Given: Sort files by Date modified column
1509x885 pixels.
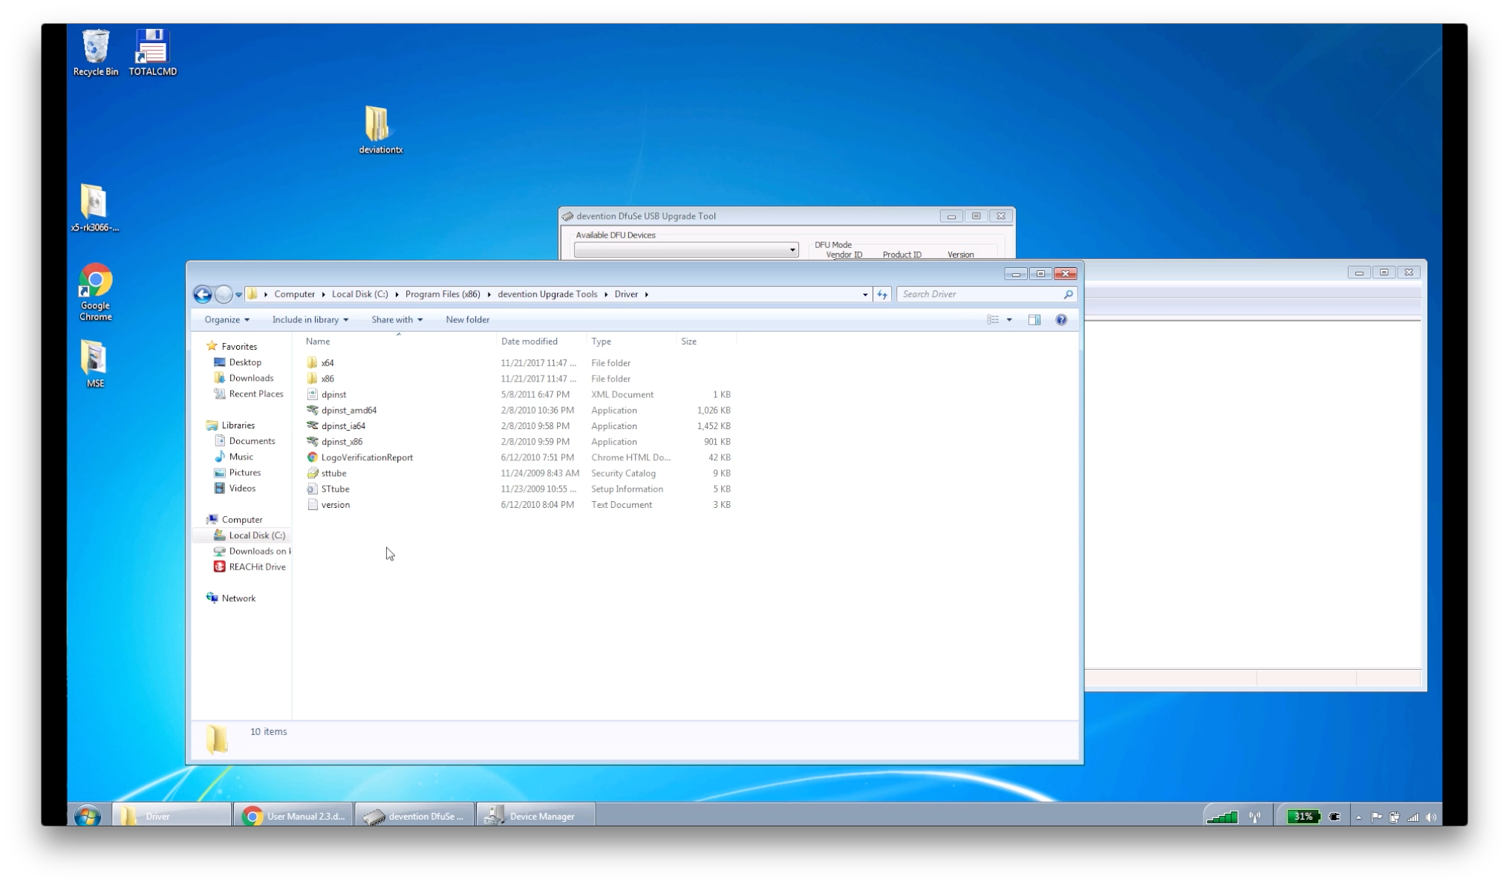Looking at the screenshot, I should click(x=529, y=342).
